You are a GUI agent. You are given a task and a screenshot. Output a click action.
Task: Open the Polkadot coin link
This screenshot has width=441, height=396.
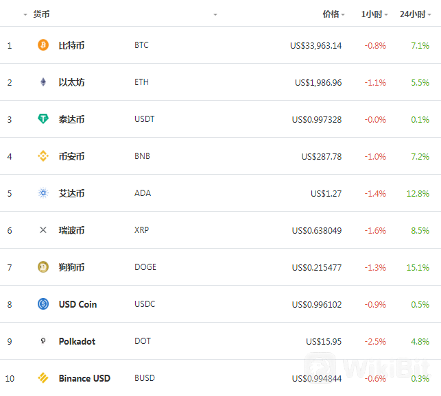click(77, 341)
